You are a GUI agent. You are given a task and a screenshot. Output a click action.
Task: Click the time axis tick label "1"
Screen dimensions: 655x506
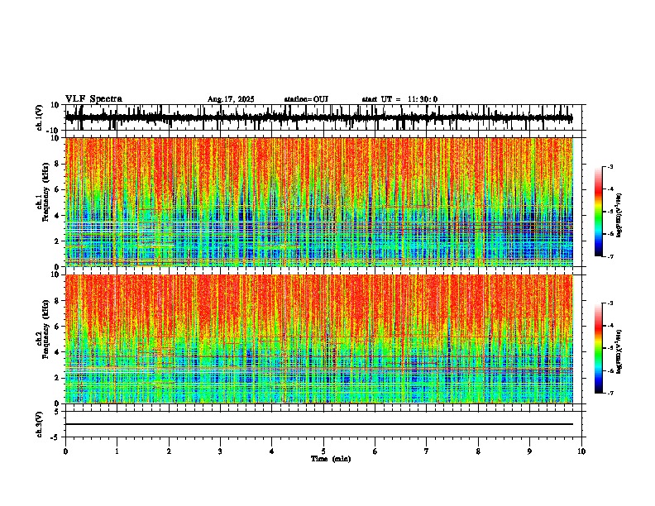tap(117, 451)
